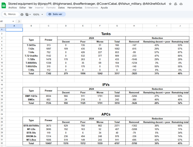
Task: Click APC prewar total 10407
Action: click(49, 143)
